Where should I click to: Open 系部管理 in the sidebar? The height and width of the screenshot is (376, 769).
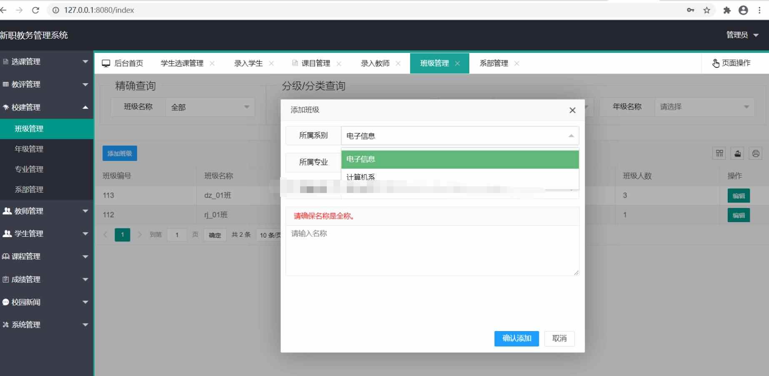pos(47,190)
